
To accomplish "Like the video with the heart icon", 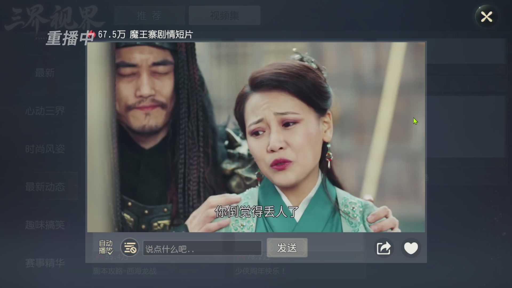I will coord(411,248).
